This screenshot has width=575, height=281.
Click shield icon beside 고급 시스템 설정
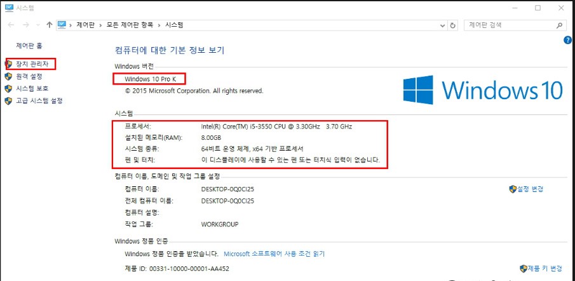[x=8, y=100]
